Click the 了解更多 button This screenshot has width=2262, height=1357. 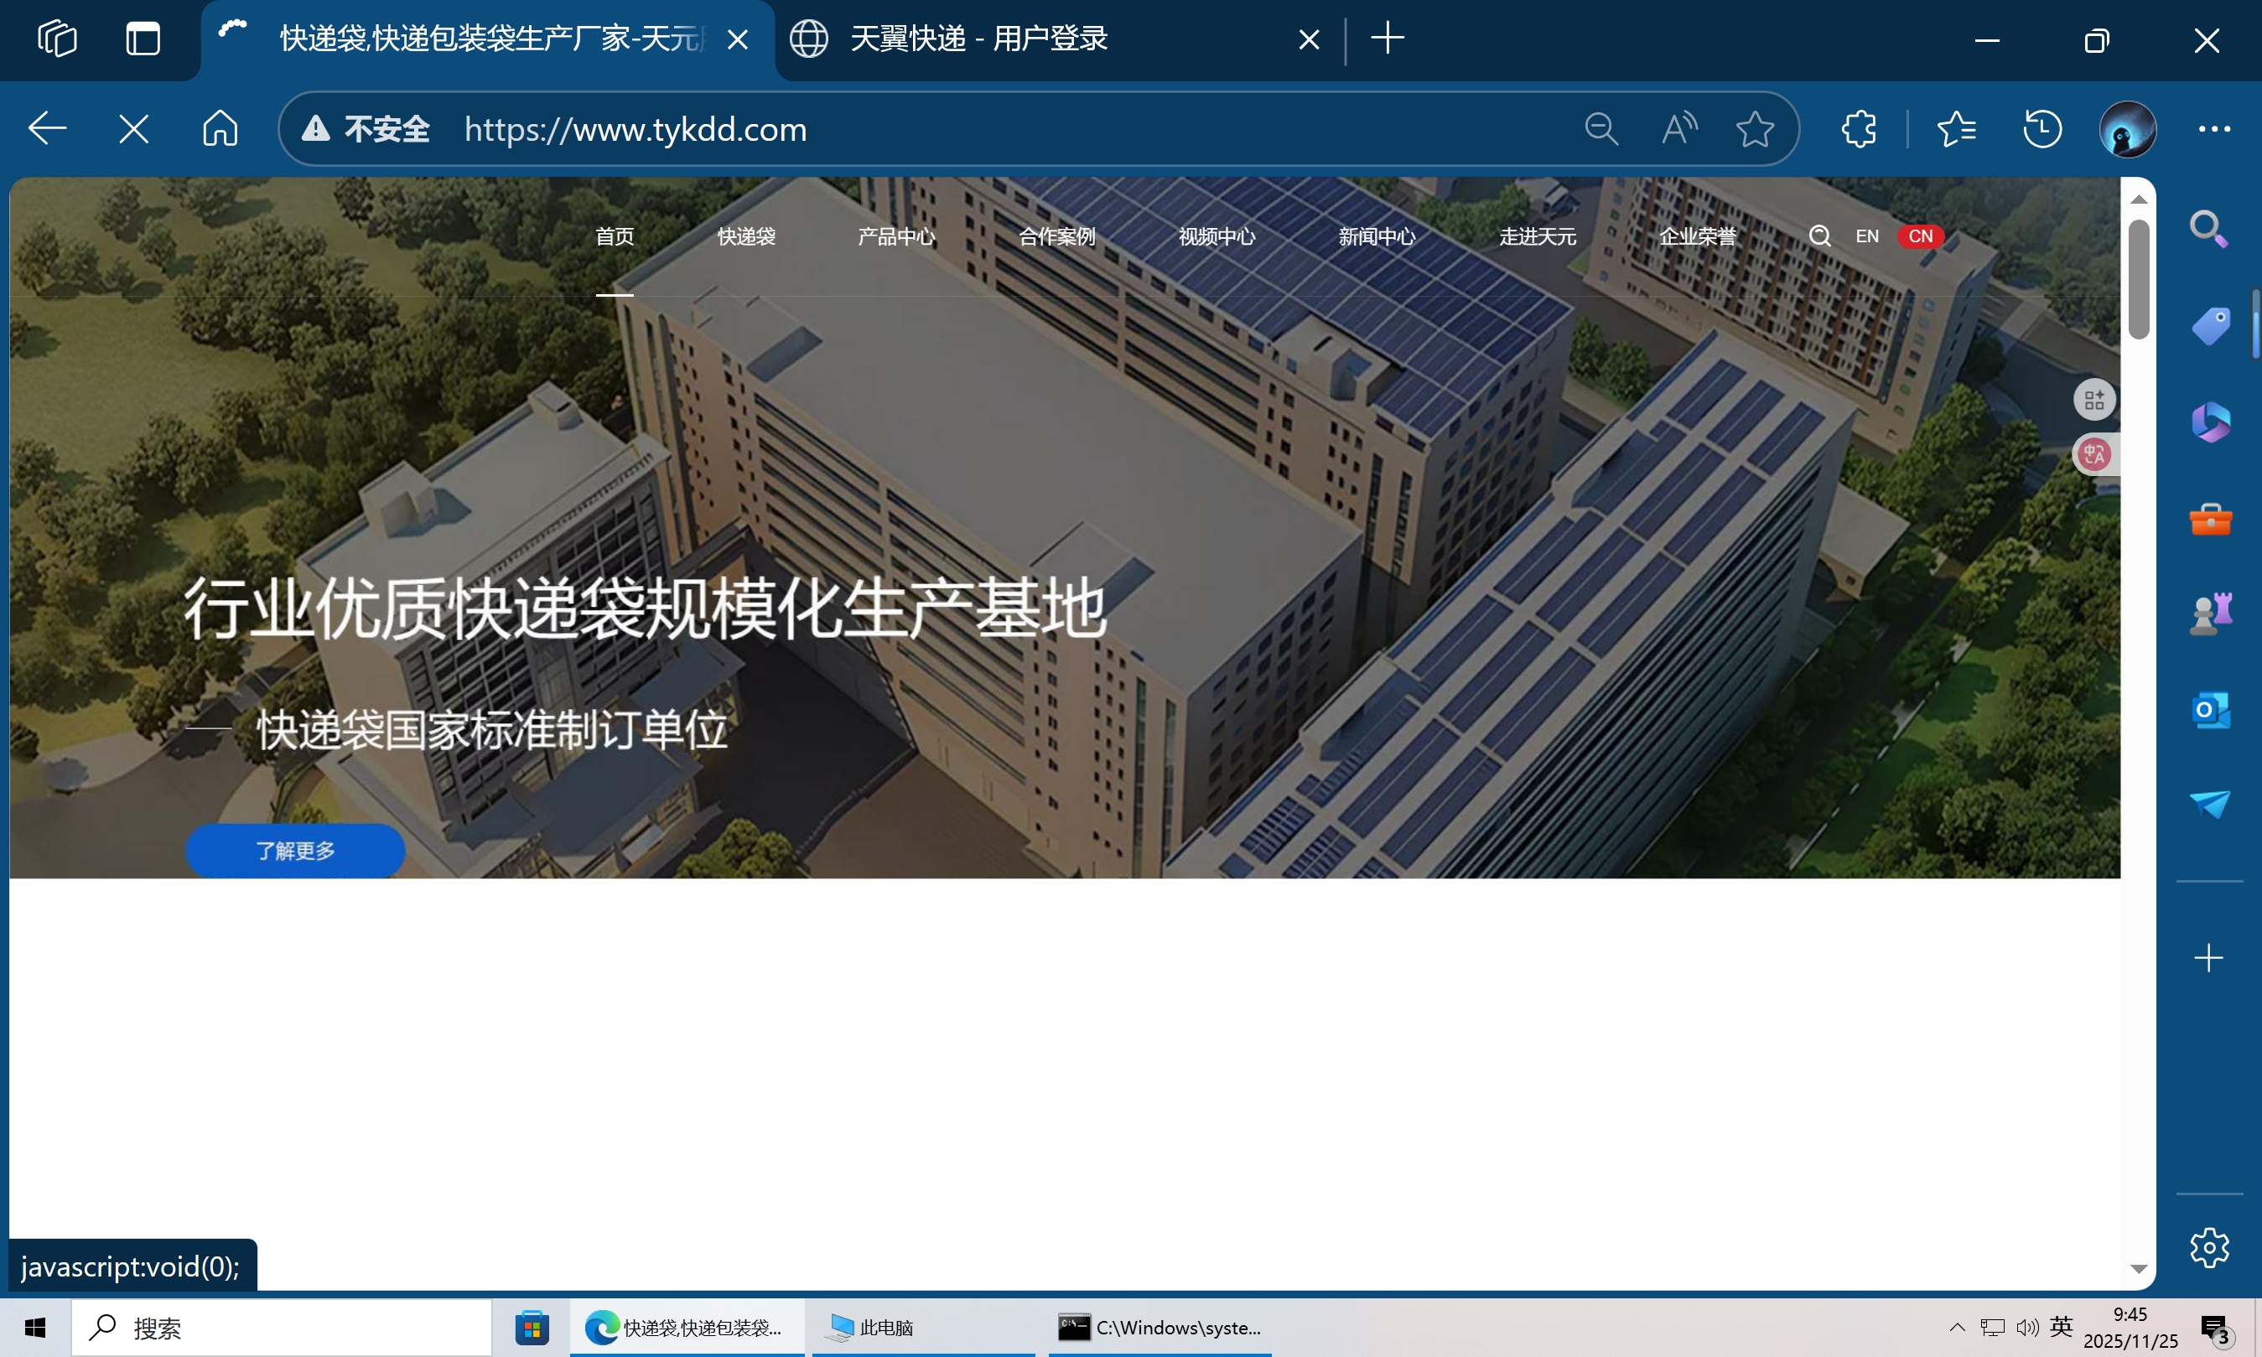(295, 851)
